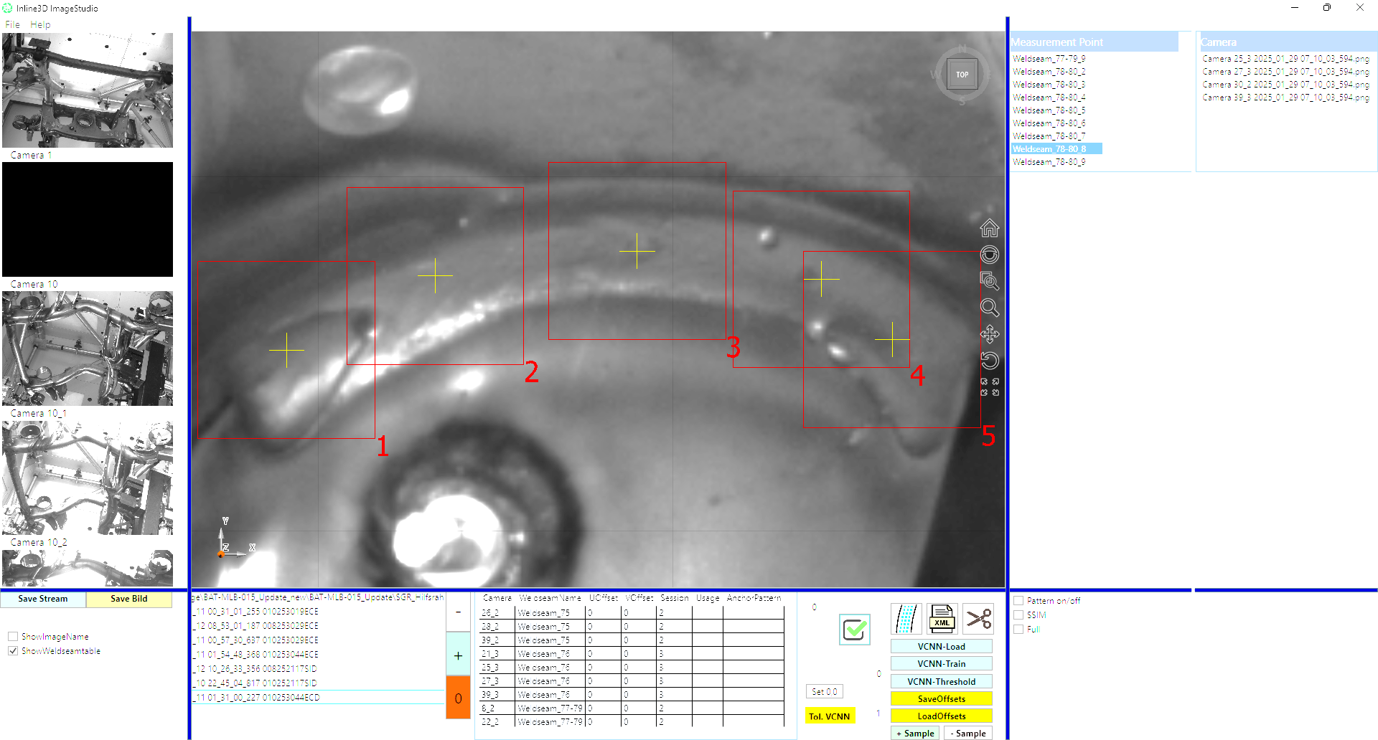The image size is (1378, 740).
Task: Click table row with camera 26_2
Action: point(632,613)
